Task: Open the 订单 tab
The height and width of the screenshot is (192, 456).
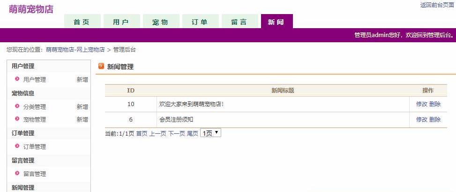Action: pos(201,21)
